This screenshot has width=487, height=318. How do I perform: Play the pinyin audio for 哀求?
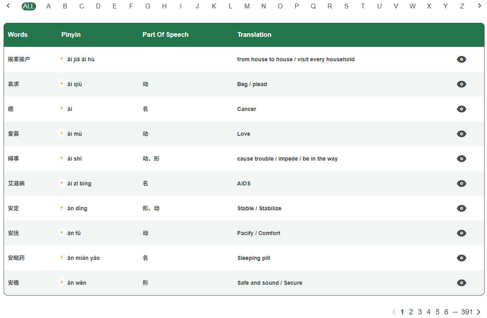(x=61, y=84)
